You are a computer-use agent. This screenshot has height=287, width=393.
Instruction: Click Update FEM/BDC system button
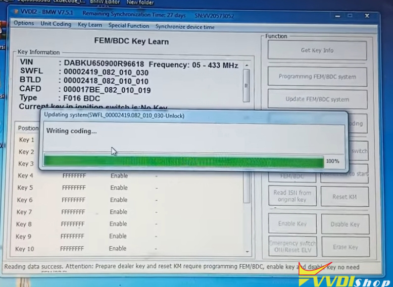[x=317, y=99]
